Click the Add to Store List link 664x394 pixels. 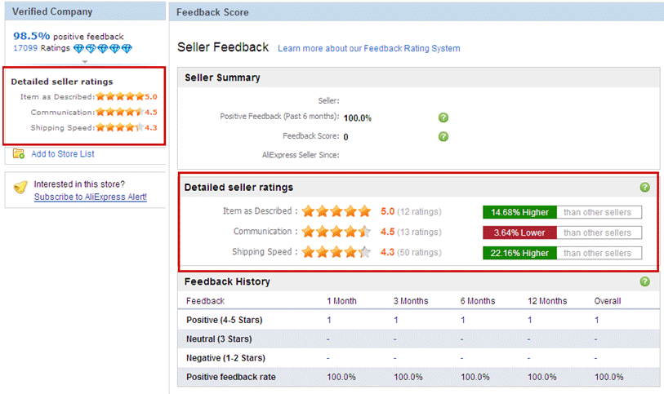tap(63, 154)
